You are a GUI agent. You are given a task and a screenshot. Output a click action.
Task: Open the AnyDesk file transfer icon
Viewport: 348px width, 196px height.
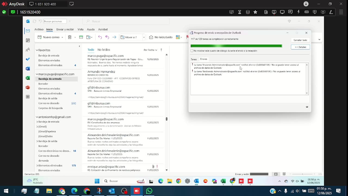[x=266, y=12]
